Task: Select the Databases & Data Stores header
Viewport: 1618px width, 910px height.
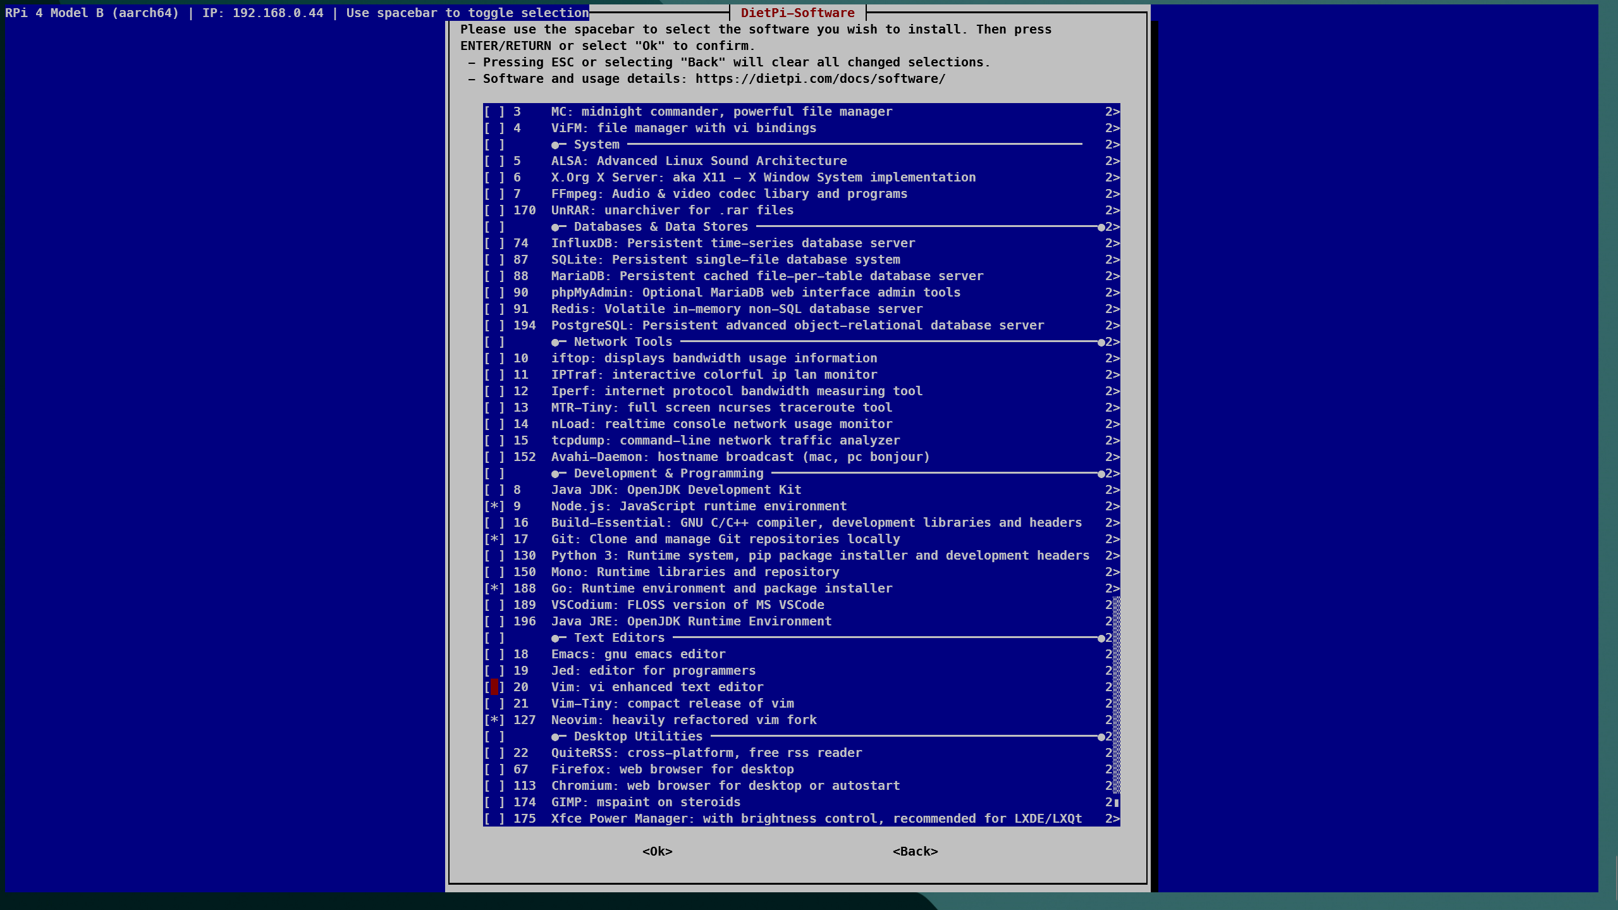Action: pyautogui.click(x=660, y=227)
